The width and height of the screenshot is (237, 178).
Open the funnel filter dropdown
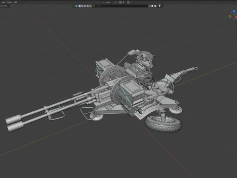click(x=160, y=6)
